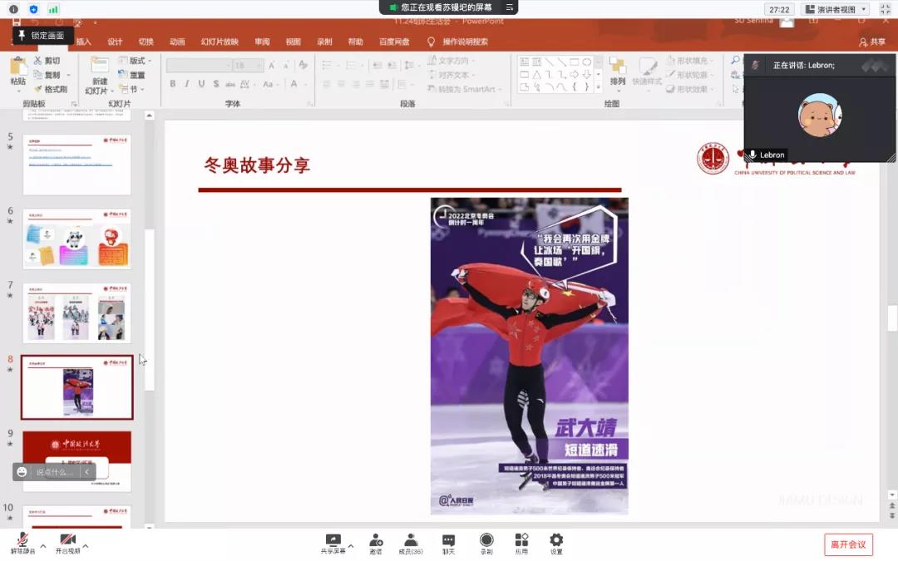Expand video options arrow beside camera

[x=86, y=545]
